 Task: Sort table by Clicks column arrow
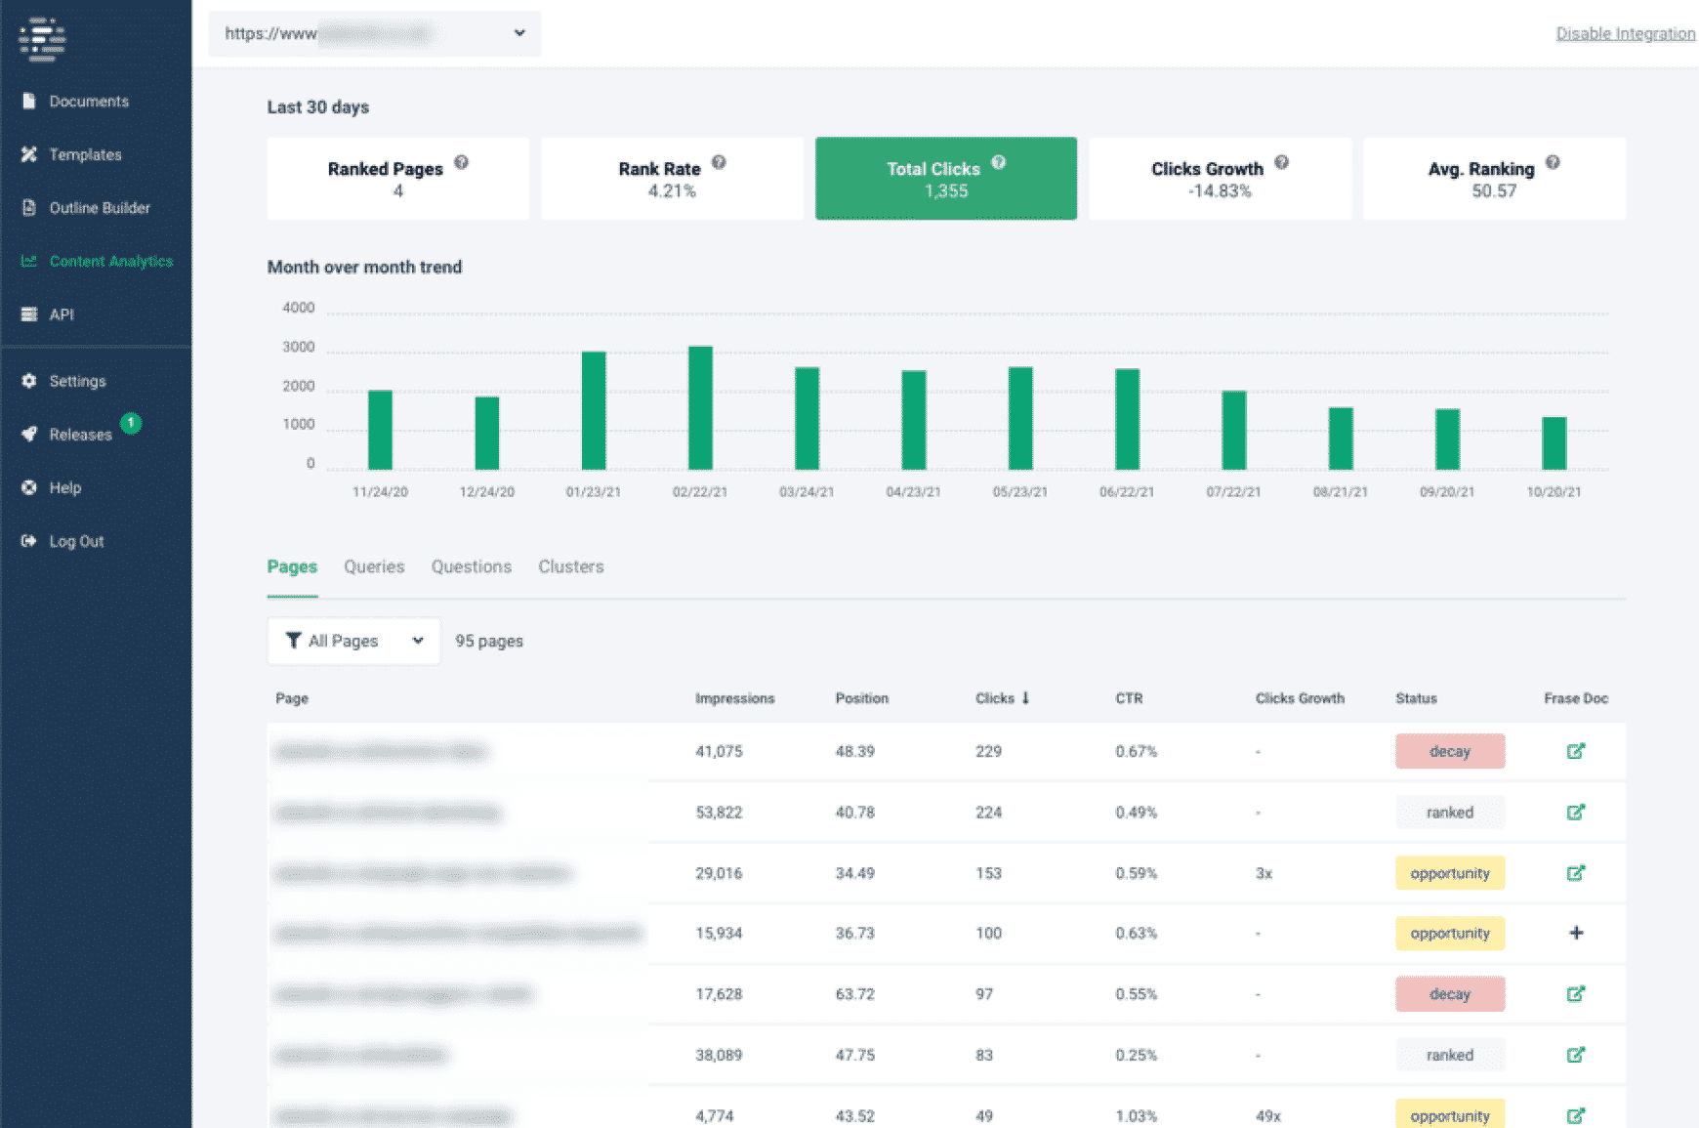coord(1025,698)
